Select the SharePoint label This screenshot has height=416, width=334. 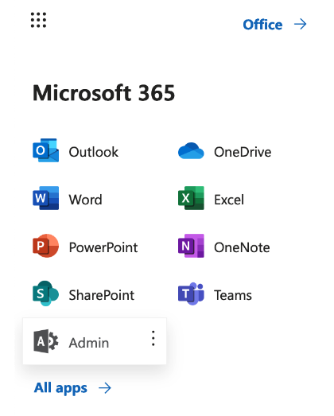point(102,295)
